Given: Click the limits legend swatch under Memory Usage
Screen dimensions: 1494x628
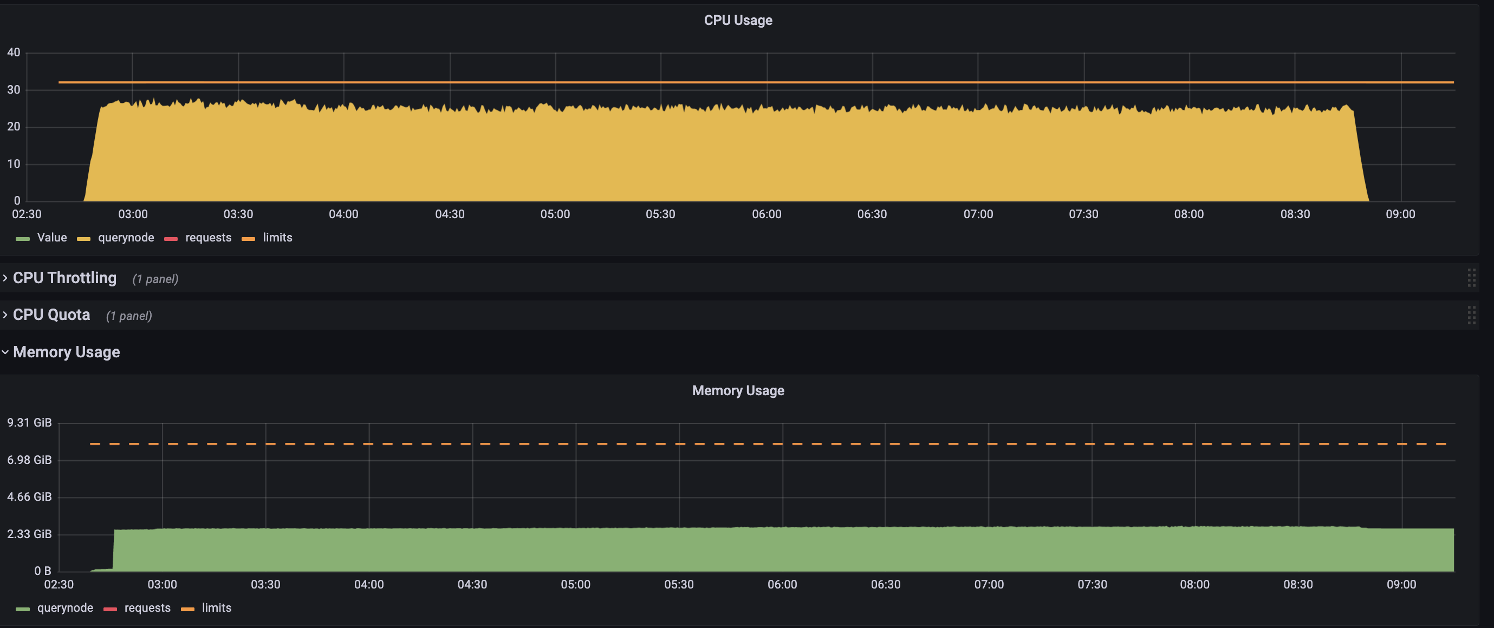Looking at the screenshot, I should pos(187,609).
